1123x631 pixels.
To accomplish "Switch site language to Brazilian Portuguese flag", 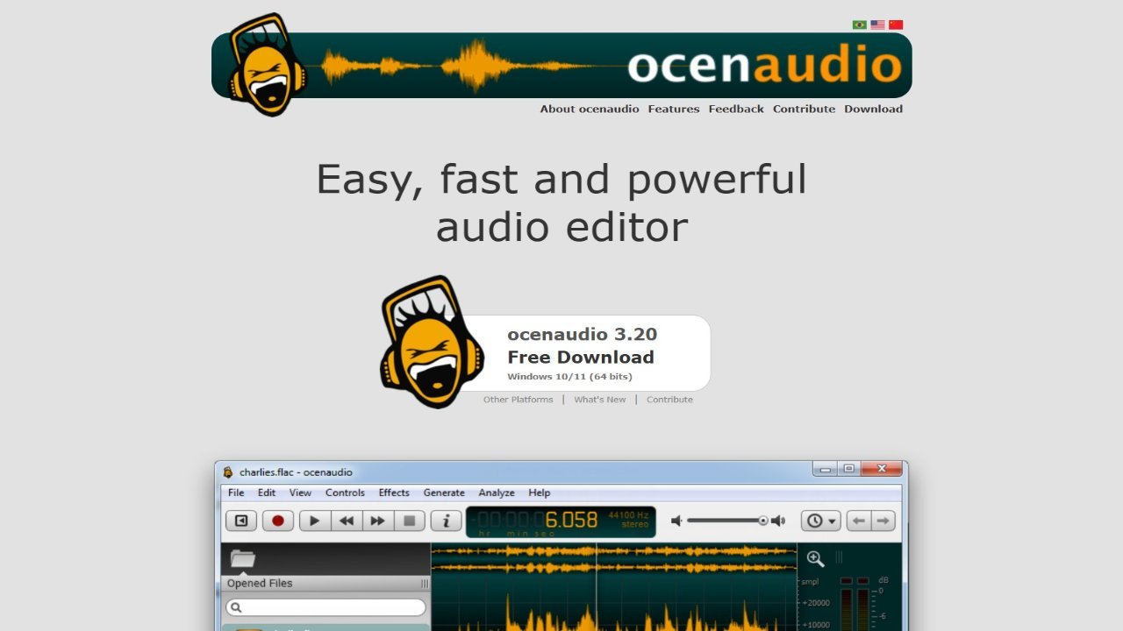I will coord(860,25).
